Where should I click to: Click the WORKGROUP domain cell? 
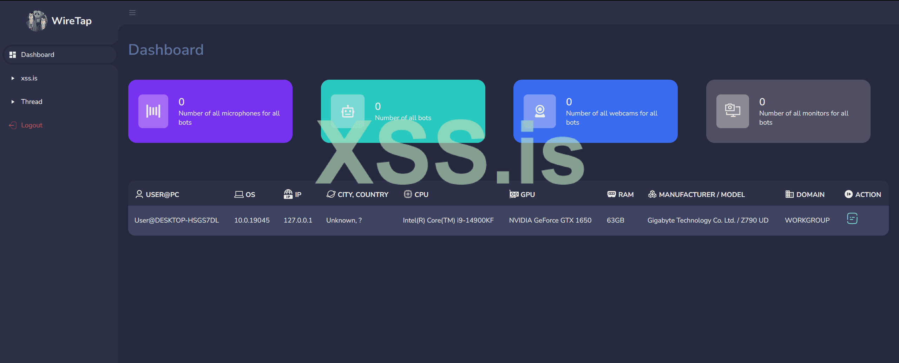[x=807, y=220]
